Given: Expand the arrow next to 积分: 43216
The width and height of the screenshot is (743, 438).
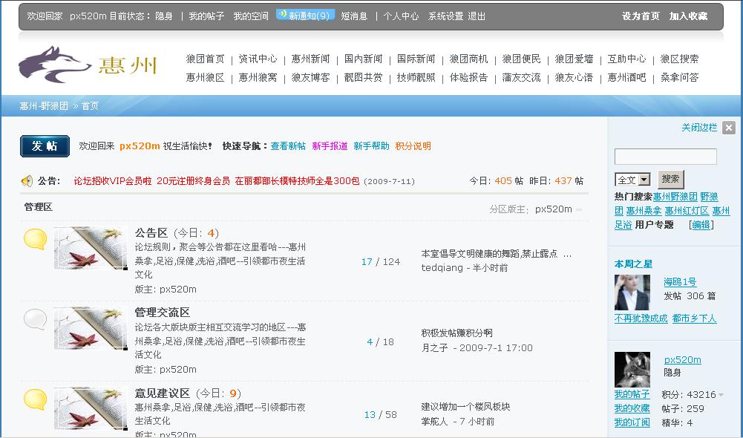Looking at the screenshot, I should point(721,396).
